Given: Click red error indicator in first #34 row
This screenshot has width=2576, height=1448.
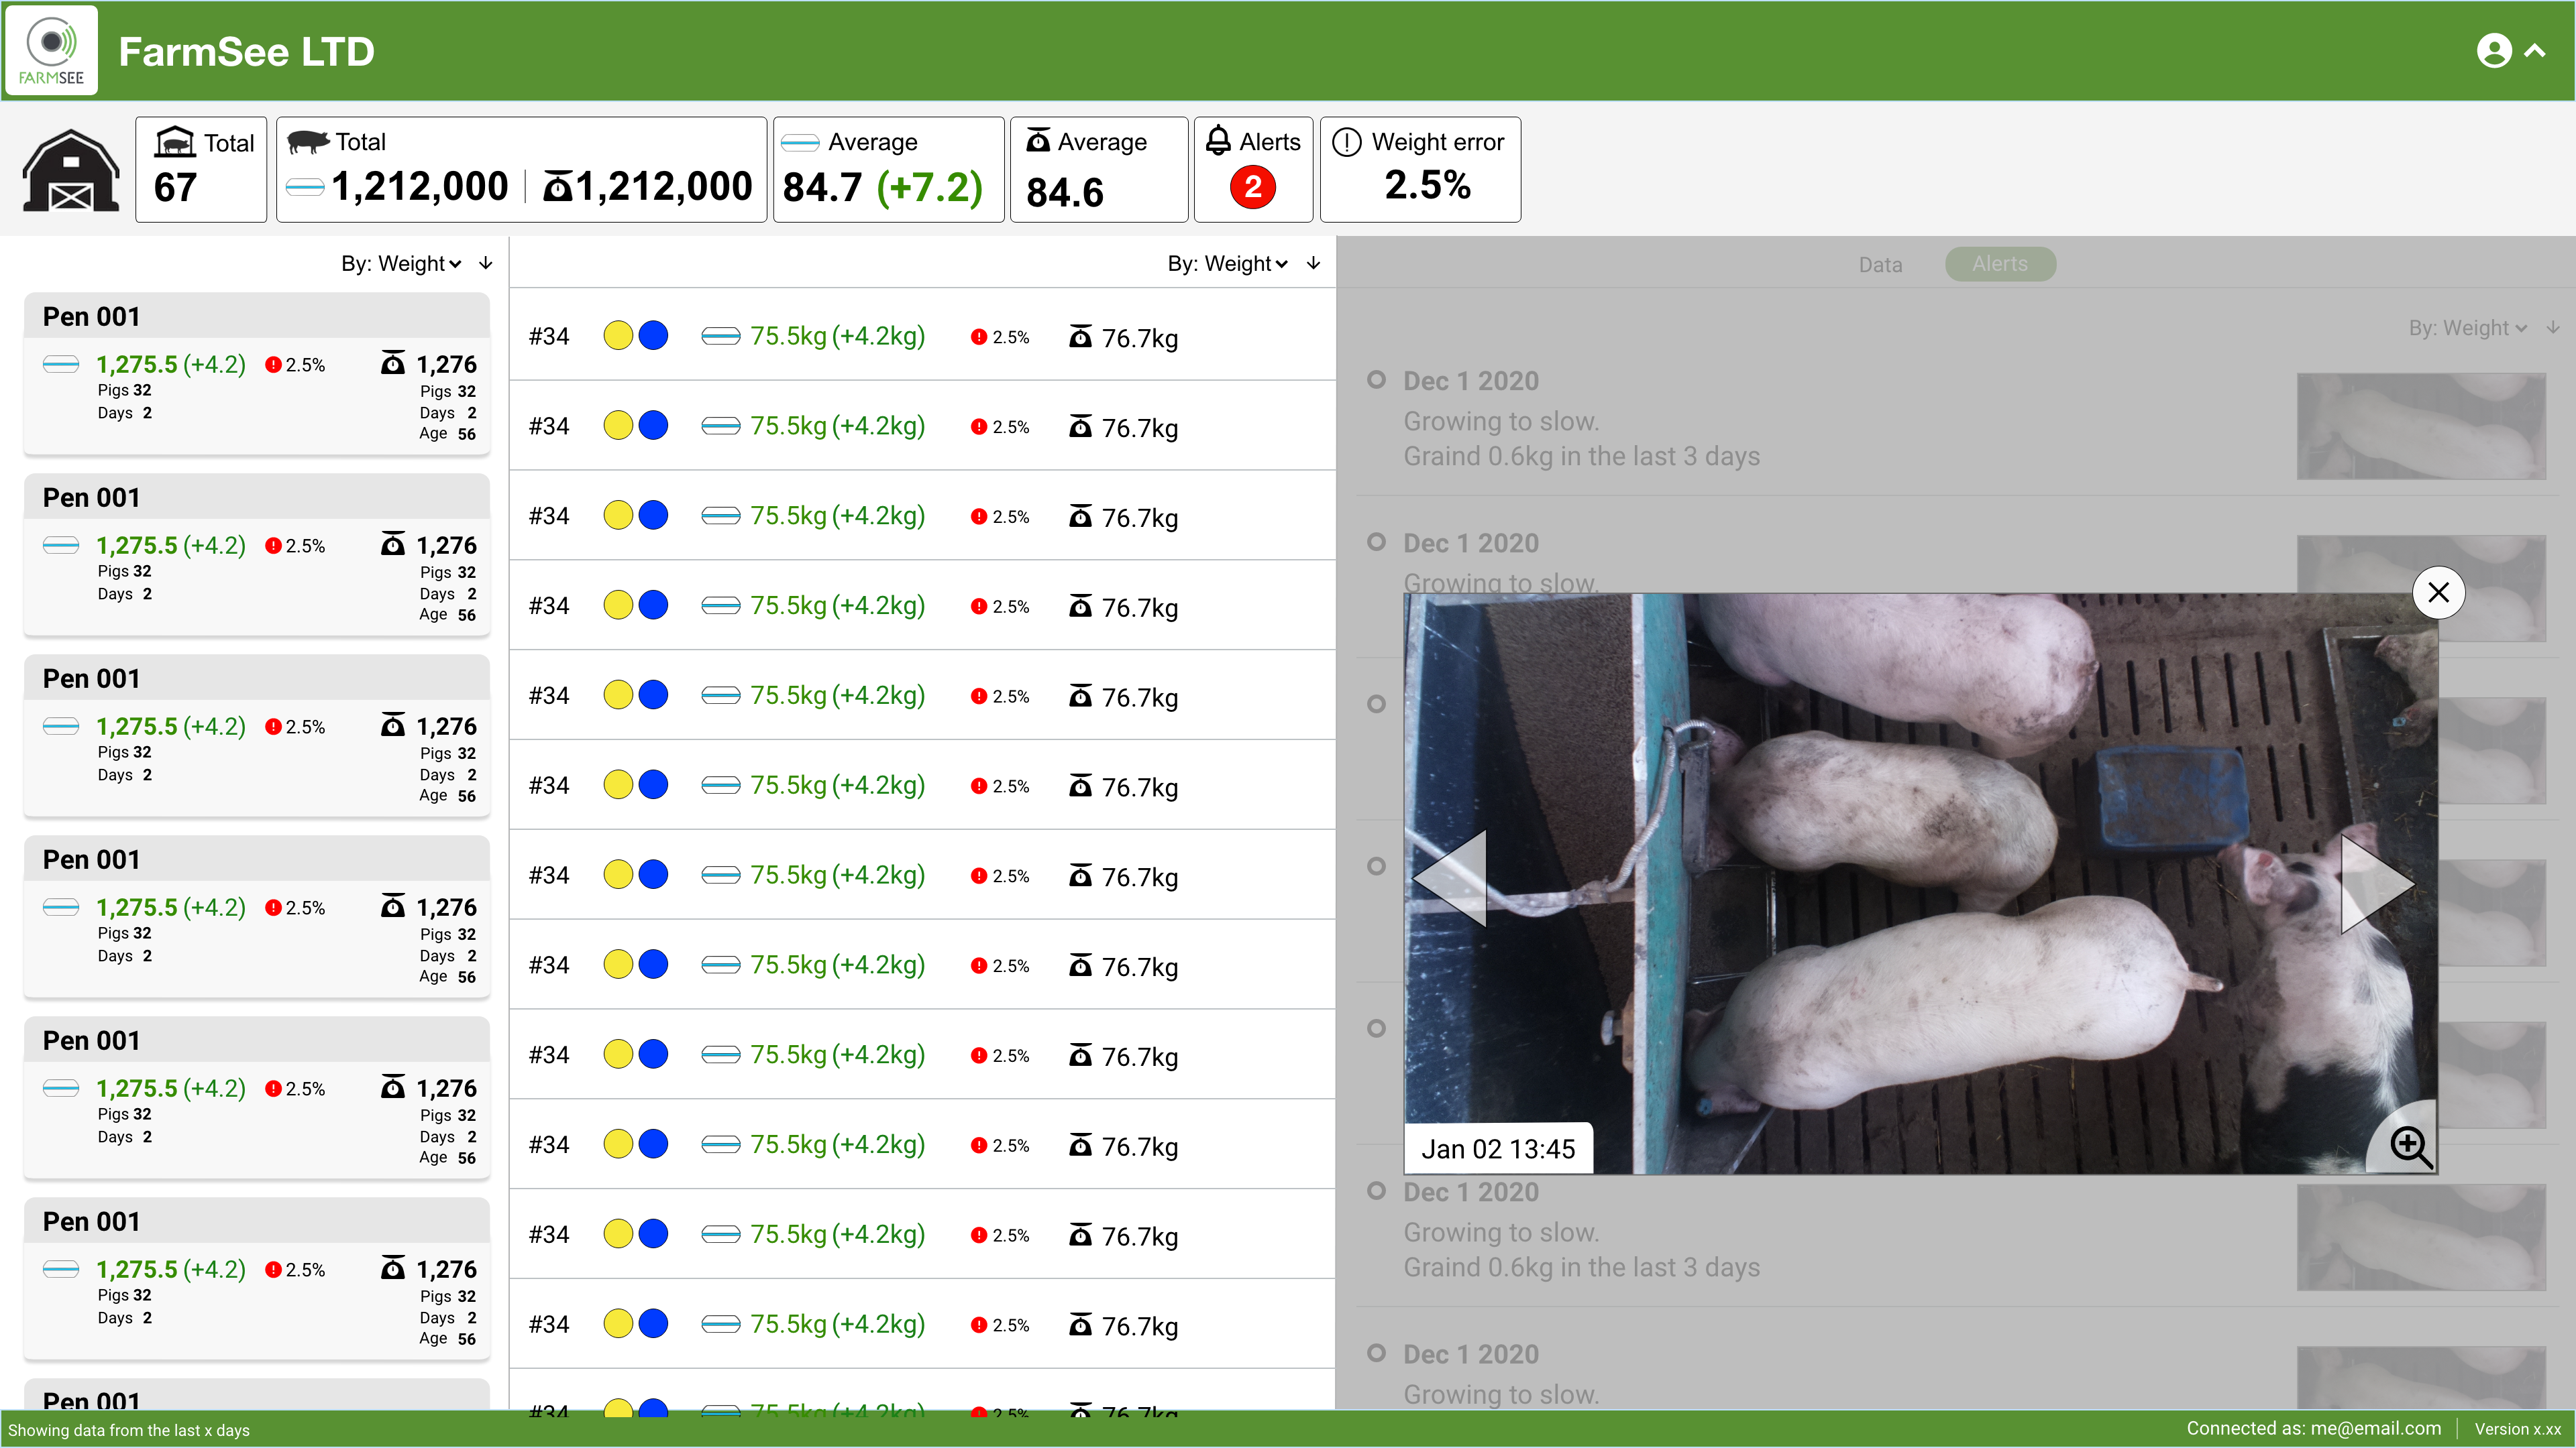Looking at the screenshot, I should pyautogui.click(x=979, y=337).
